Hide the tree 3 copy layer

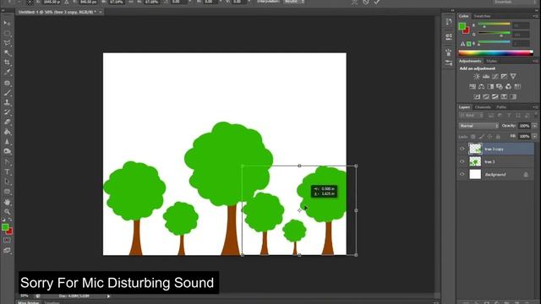click(x=462, y=149)
